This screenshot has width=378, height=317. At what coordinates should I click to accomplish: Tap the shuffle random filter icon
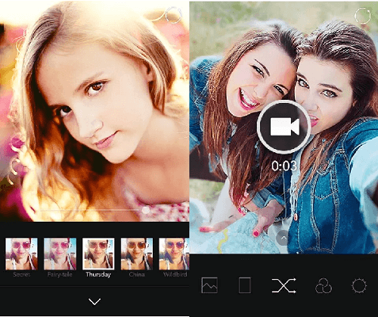click(x=283, y=285)
